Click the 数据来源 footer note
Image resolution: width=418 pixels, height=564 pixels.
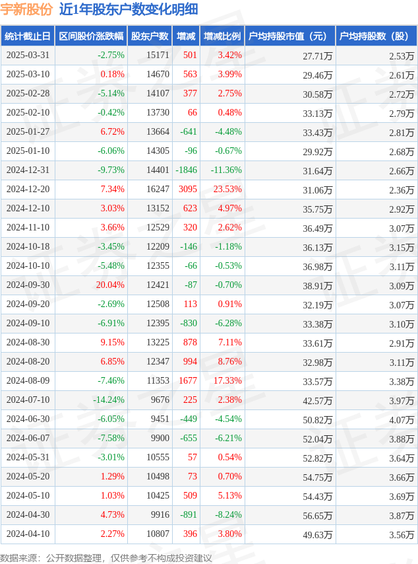pos(106,558)
